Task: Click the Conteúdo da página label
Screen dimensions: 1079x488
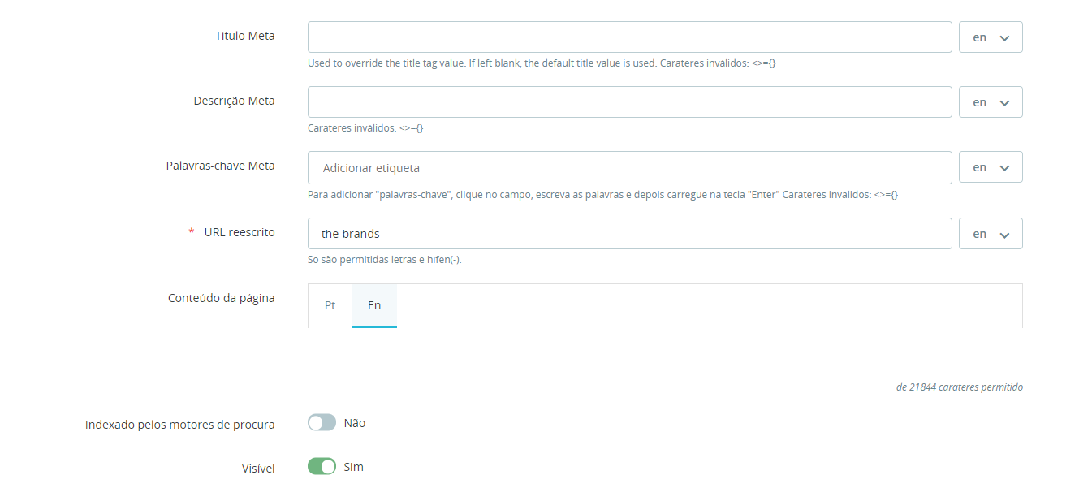Action: coord(222,298)
